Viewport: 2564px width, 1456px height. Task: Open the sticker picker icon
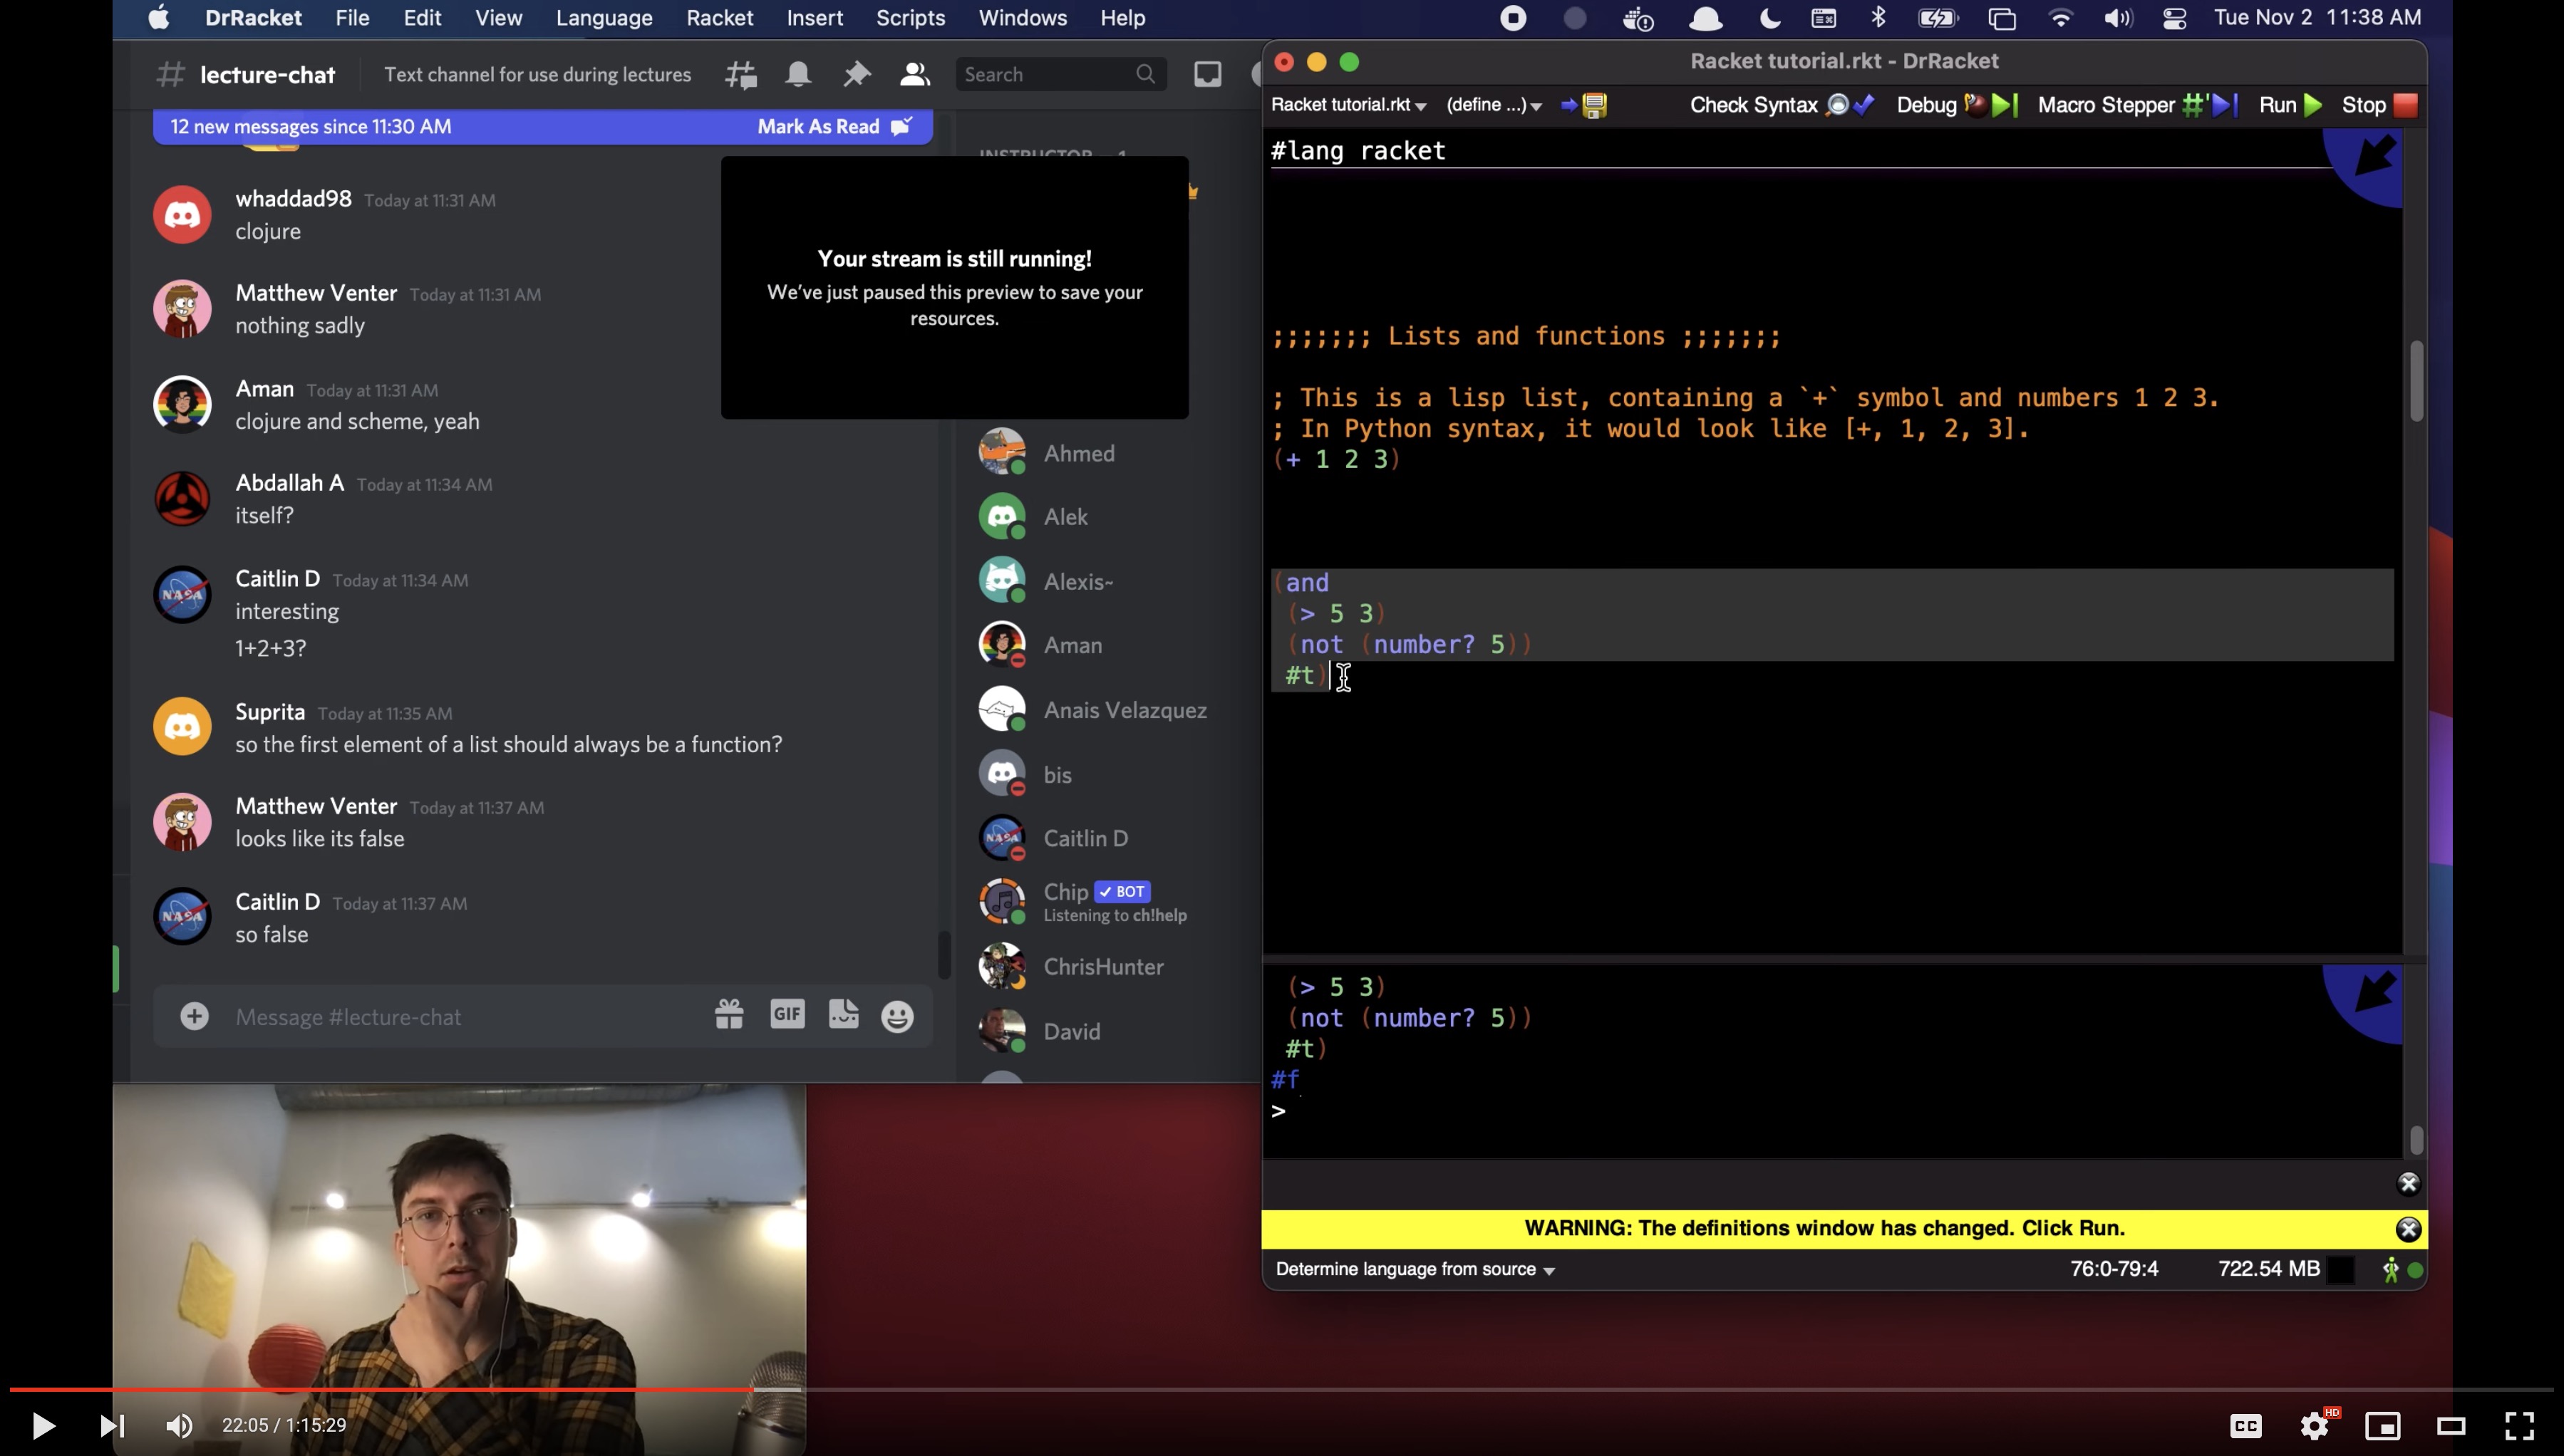click(843, 1015)
